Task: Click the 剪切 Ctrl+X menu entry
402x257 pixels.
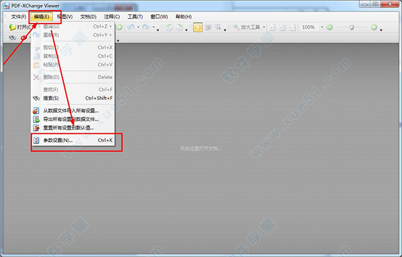Action: click(72, 48)
